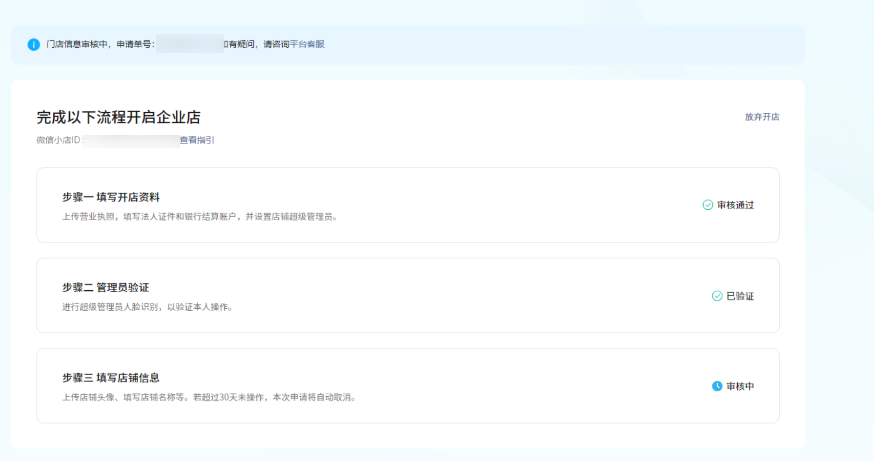Image resolution: width=874 pixels, height=461 pixels.
Task: Click the green checkmark beside 已验证
Action: [x=717, y=296]
